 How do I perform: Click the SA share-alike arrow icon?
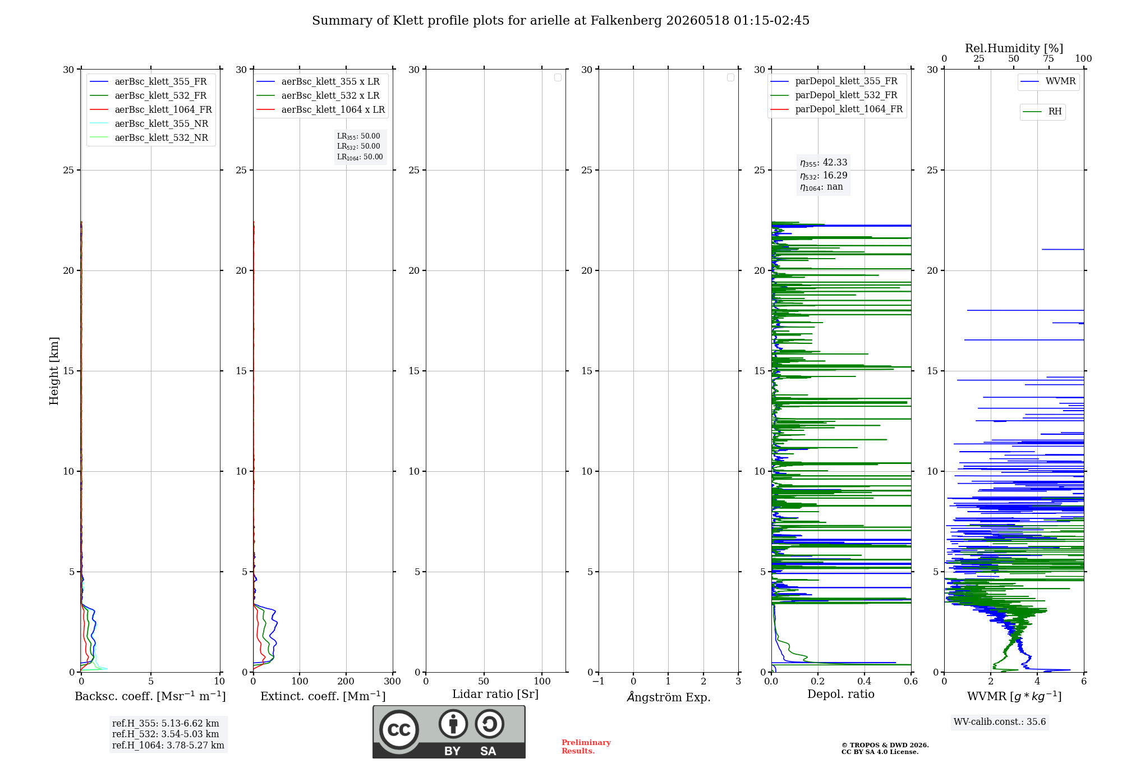pyautogui.click(x=489, y=724)
